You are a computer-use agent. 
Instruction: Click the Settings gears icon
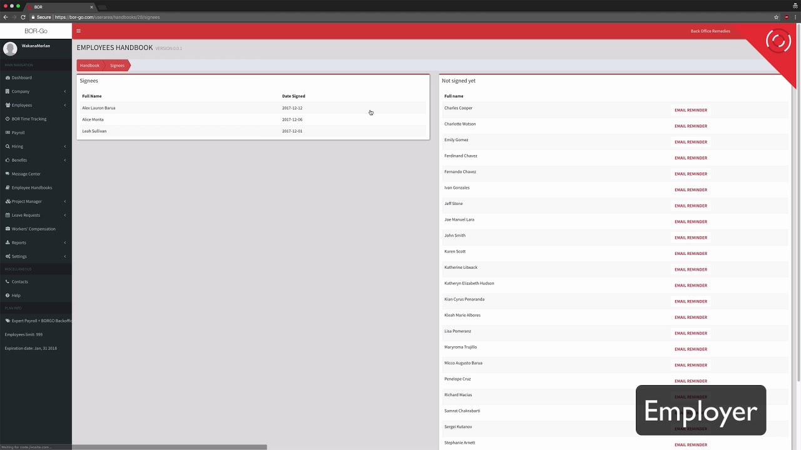pos(8,256)
